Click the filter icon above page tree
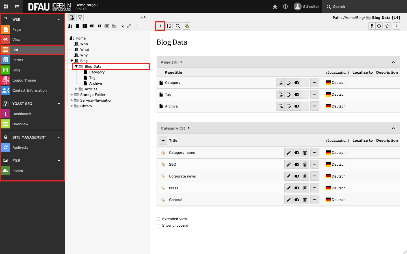Screen dimensions: 407x254 (80, 17)
